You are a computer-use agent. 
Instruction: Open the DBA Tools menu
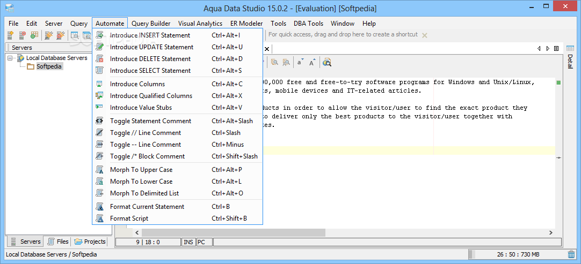308,24
